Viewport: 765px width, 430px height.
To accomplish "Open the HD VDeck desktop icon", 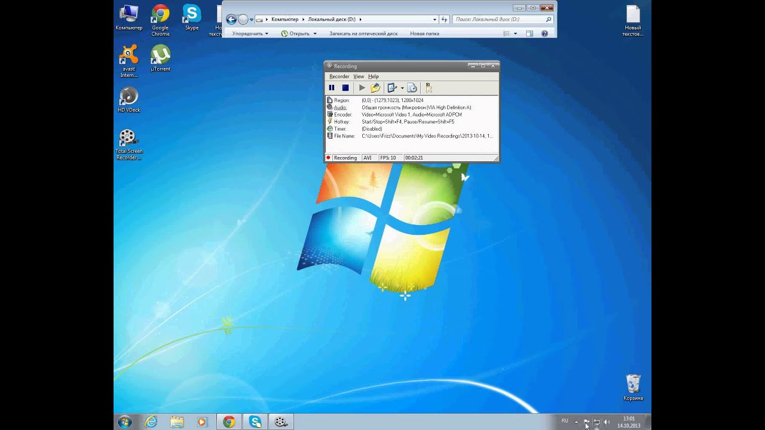I will (x=129, y=100).
